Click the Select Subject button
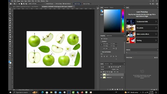 click(77, 4)
